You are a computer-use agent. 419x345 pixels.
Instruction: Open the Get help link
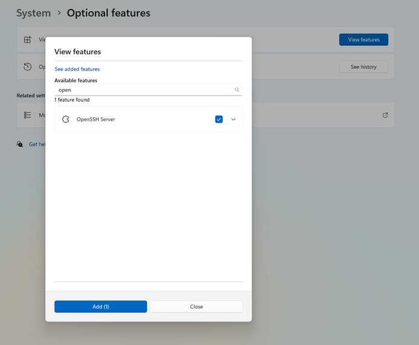coord(37,145)
